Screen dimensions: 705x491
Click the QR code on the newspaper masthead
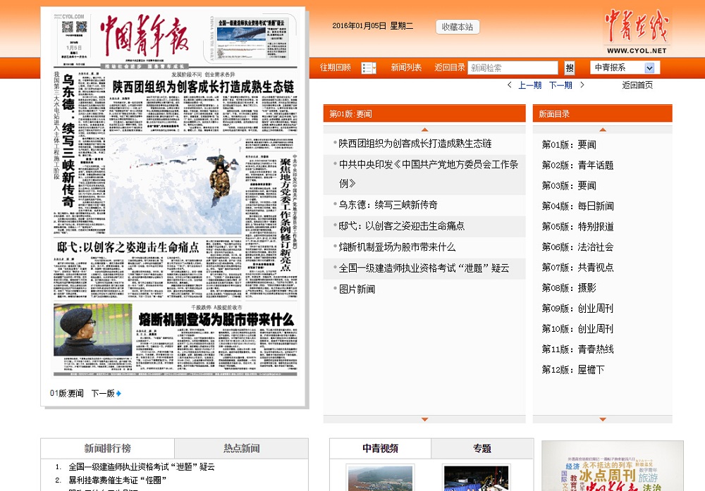click(74, 27)
